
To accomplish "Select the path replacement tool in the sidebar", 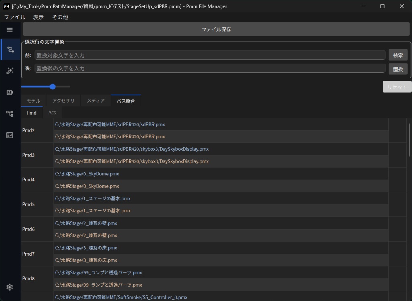I will 9,49.
